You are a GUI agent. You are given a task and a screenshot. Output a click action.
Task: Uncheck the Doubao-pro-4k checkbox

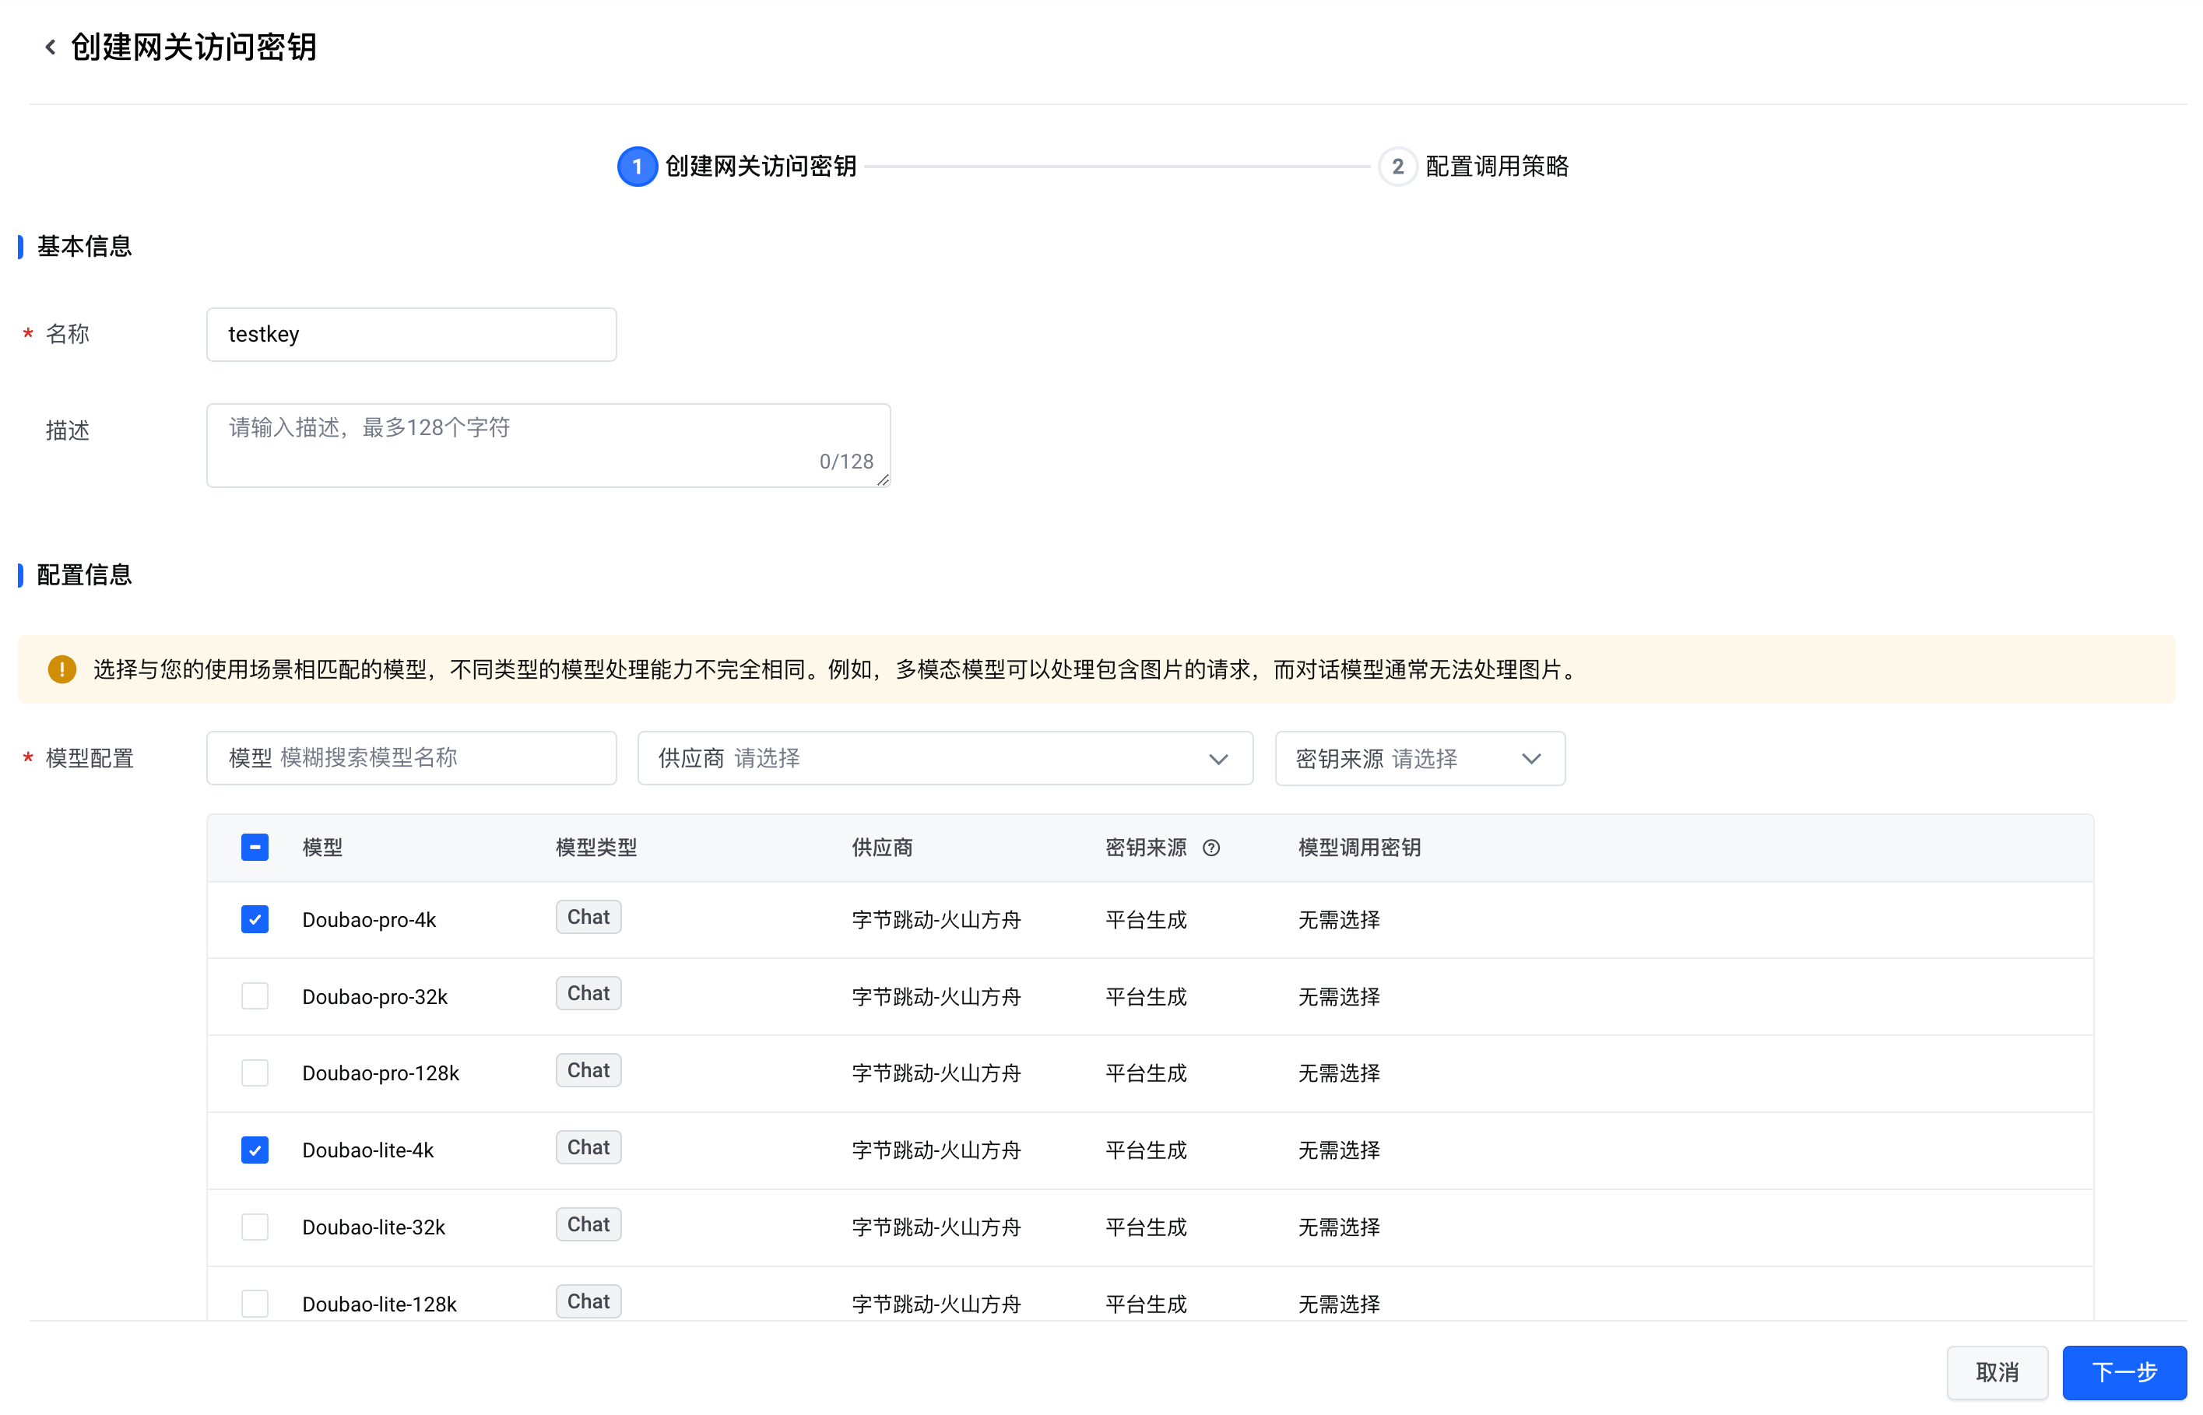coord(255,919)
